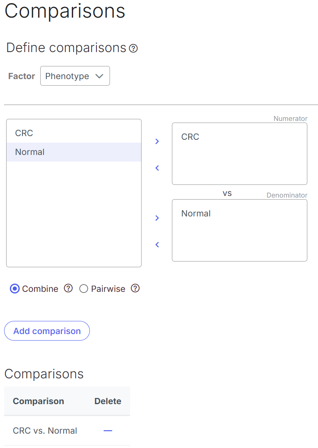
Task: Open the help icon next to Combine
Action: 68,288
